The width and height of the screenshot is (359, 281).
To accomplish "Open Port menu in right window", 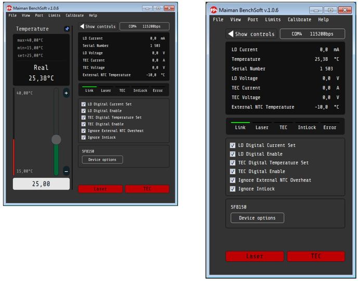I will pos(253,19).
